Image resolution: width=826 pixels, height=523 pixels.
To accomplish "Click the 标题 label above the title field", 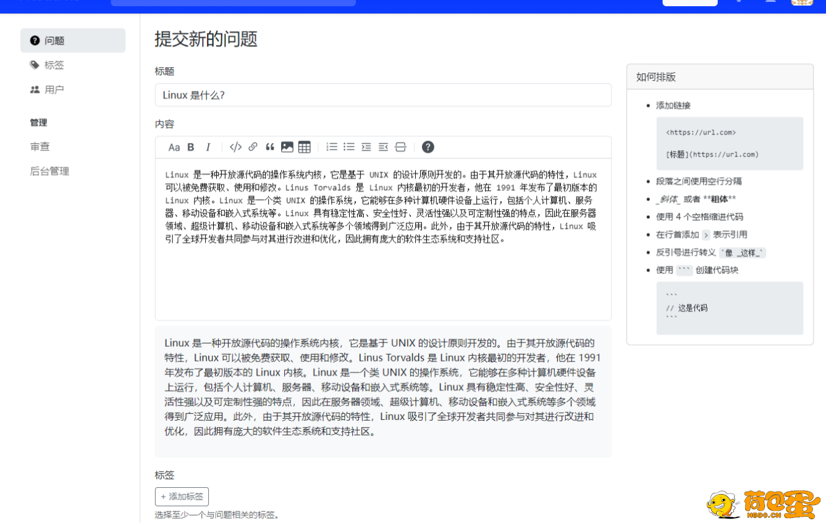I will (164, 72).
